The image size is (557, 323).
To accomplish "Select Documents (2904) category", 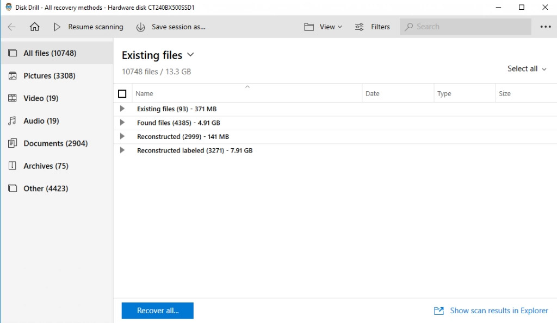I will coord(57,143).
